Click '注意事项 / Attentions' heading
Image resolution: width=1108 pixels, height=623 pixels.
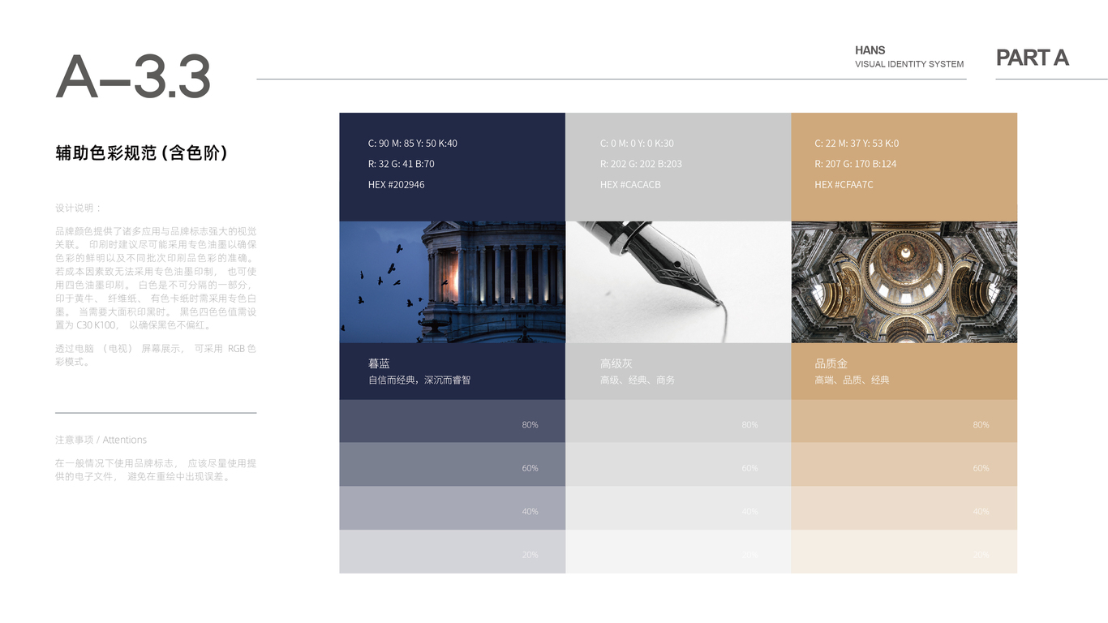[x=101, y=440]
